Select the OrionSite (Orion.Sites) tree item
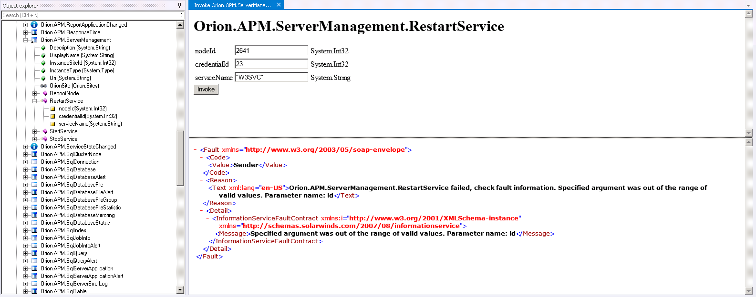Viewport: 756px width, 297px height. [x=74, y=86]
